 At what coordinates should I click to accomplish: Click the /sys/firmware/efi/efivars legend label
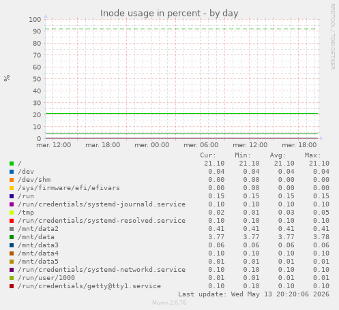pyautogui.click(x=69, y=188)
